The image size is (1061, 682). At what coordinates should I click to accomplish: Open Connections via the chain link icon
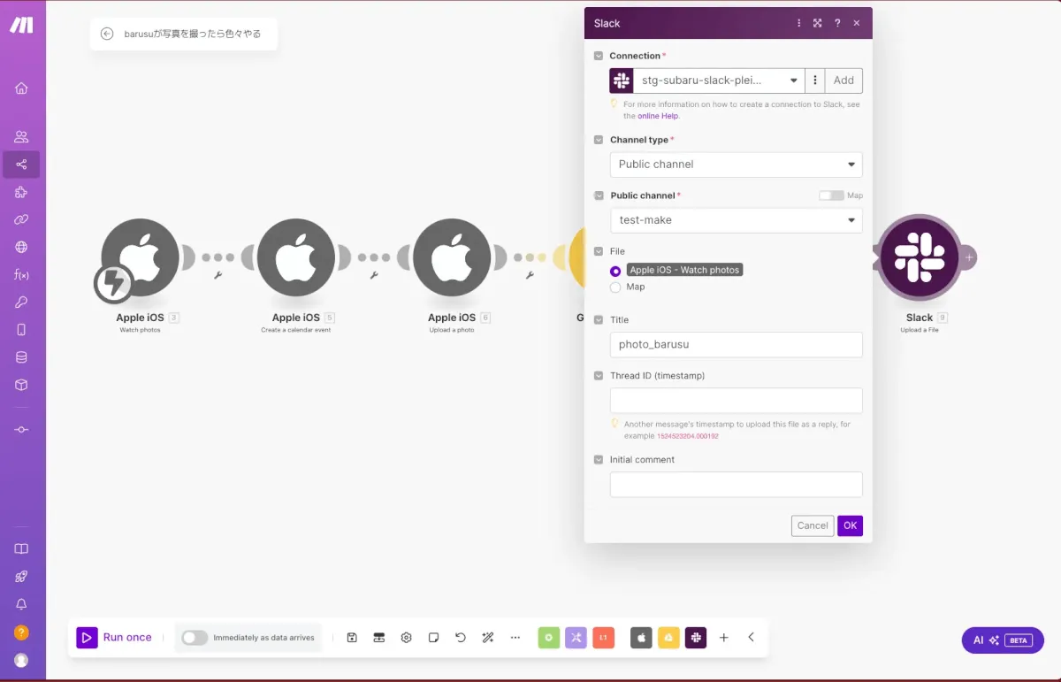coord(21,219)
